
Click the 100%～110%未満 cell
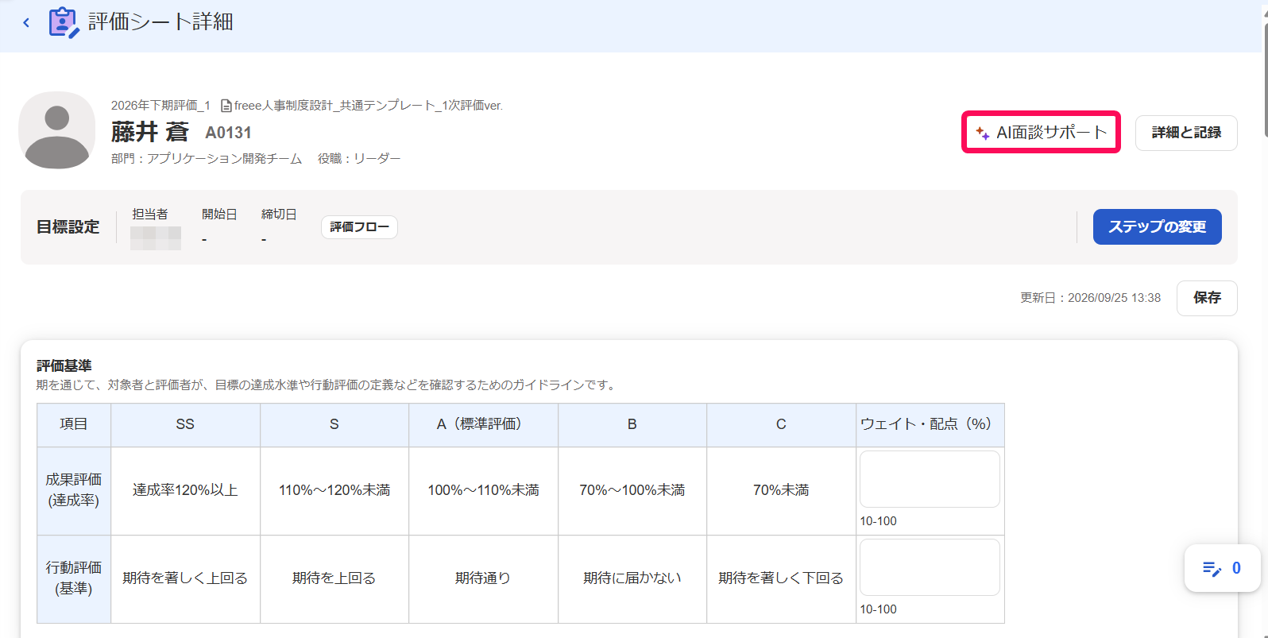483,490
